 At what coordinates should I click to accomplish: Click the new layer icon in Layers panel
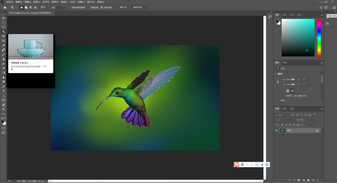pyautogui.click(x=313, y=180)
